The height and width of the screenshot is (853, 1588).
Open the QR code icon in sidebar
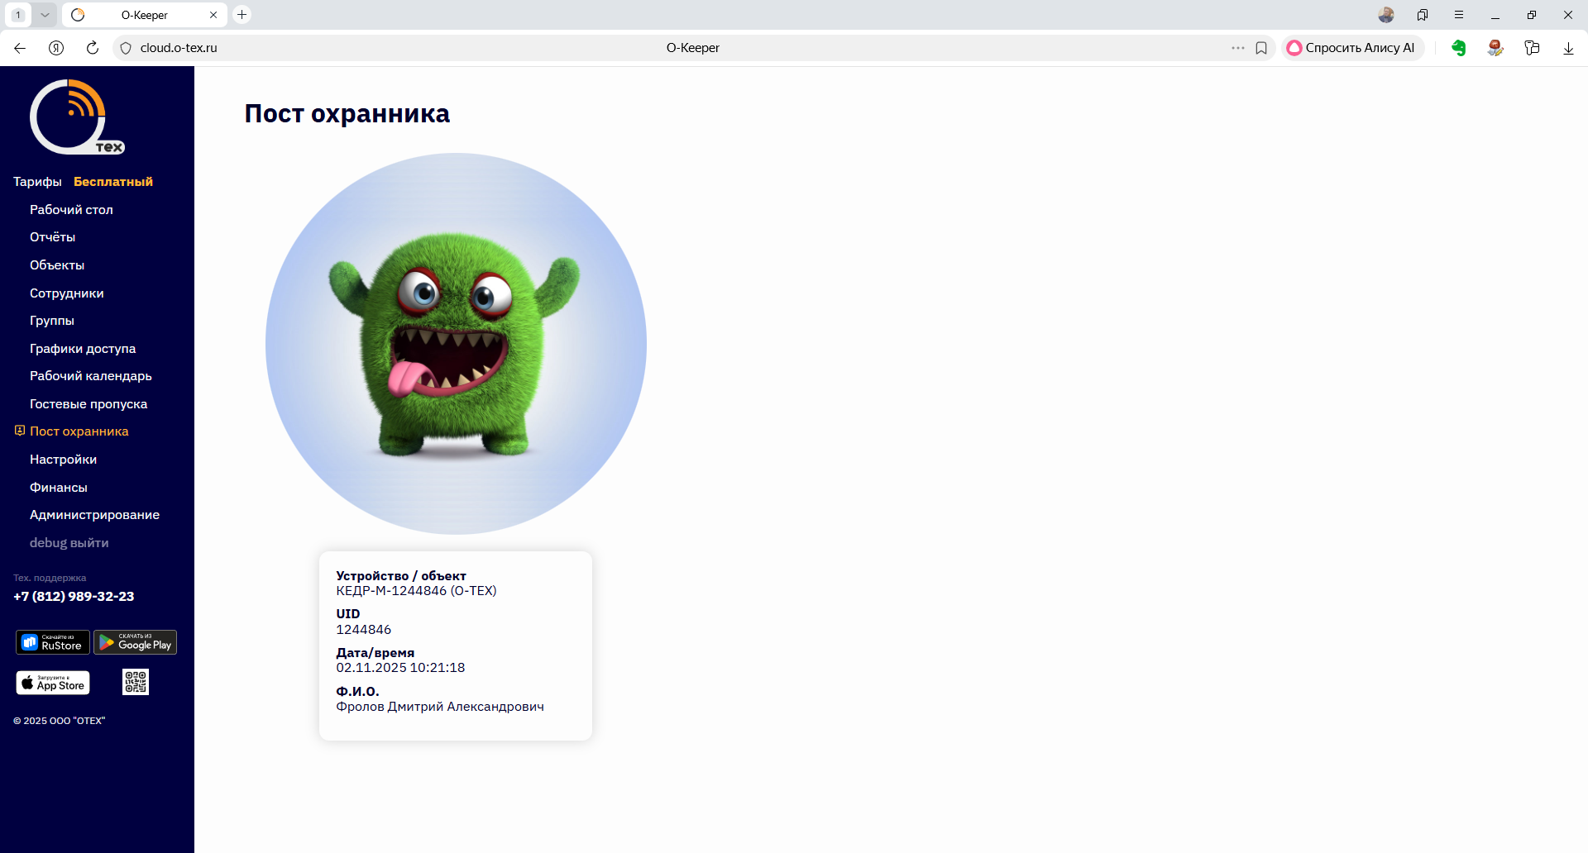[136, 682]
